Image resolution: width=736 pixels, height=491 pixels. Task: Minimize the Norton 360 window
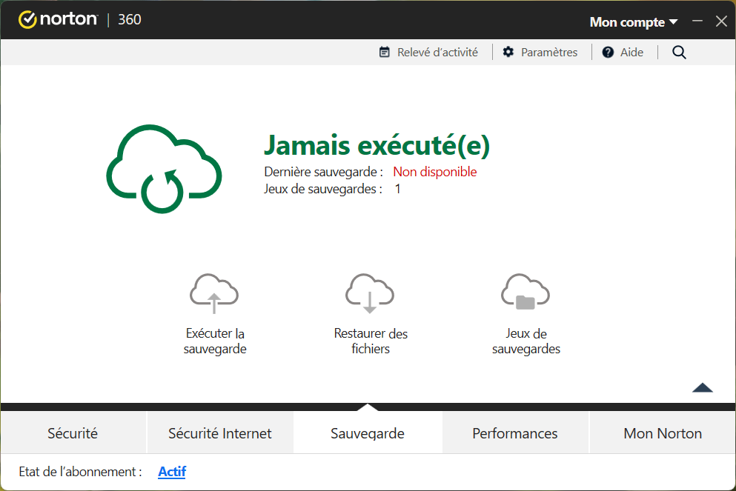697,21
